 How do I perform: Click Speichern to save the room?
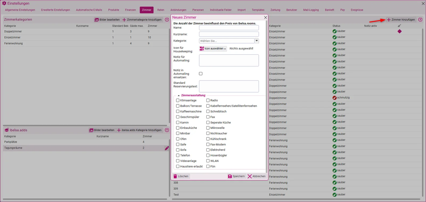(x=236, y=176)
